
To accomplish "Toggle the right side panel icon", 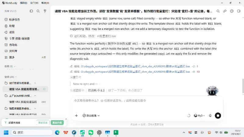I will click(x=239, y=11).
